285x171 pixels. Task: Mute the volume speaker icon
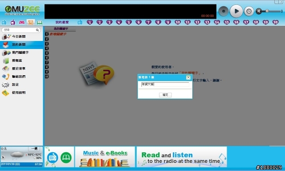pos(259,11)
